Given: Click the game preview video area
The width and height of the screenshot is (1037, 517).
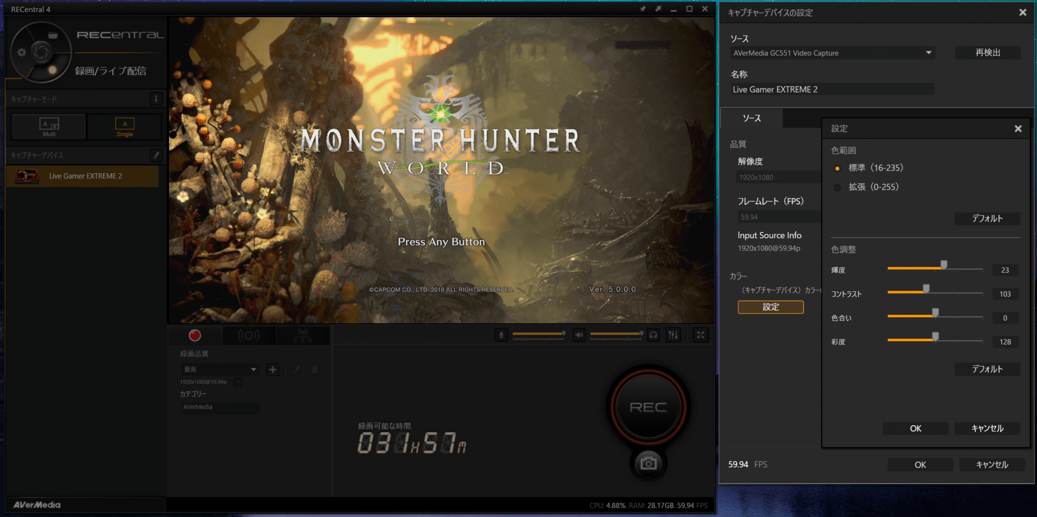Looking at the screenshot, I should coord(441,170).
